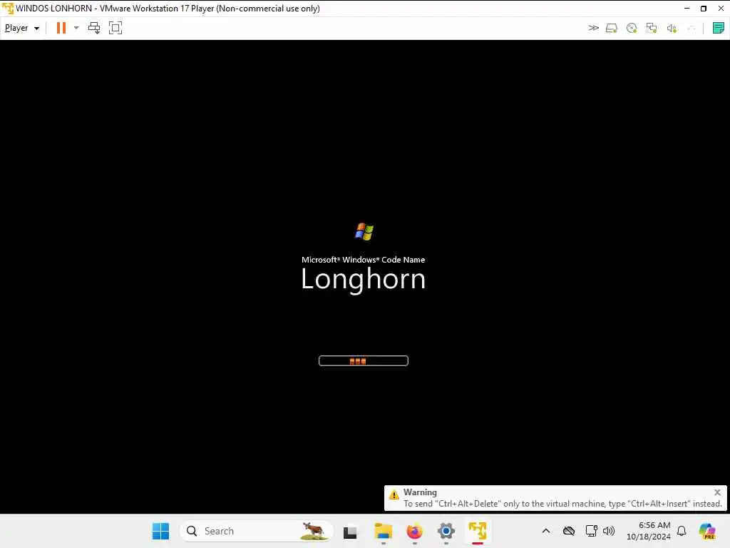Open the Player menu

pos(21,28)
